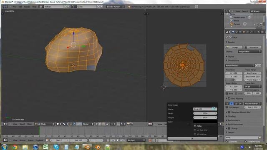Open the No Sync dropdown in timeline
The image size is (267, 150).
click(x=136, y=140)
